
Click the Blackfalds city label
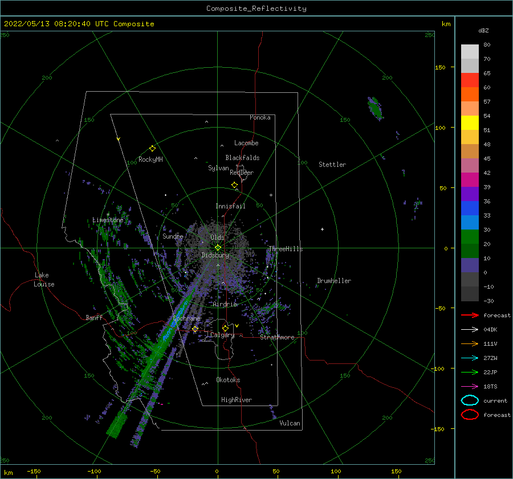click(x=242, y=158)
